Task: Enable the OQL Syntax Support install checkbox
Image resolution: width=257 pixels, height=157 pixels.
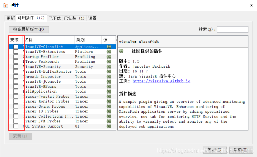Action: coord(16,126)
